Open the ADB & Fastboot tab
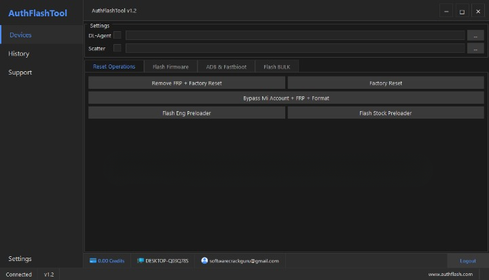The height and width of the screenshot is (280, 489). [x=226, y=66]
